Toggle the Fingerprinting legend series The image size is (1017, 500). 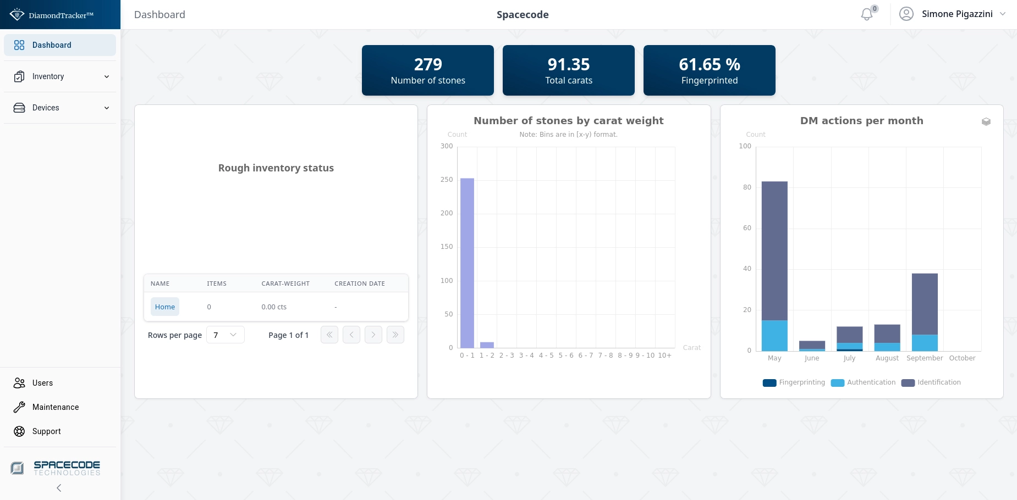click(x=794, y=382)
